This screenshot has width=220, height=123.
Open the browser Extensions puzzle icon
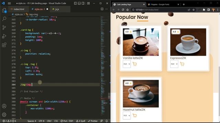[204, 10]
